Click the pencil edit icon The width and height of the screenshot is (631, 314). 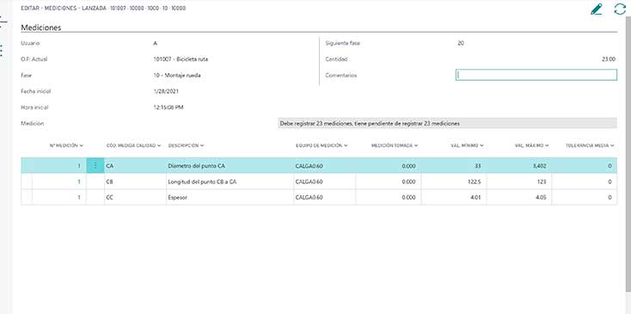pos(597,9)
